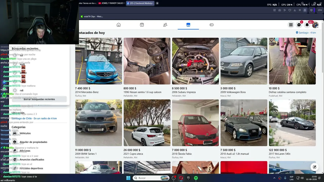Open OBS Studio from the taskbar
The height and width of the screenshot is (182, 324).
pos(174,178)
